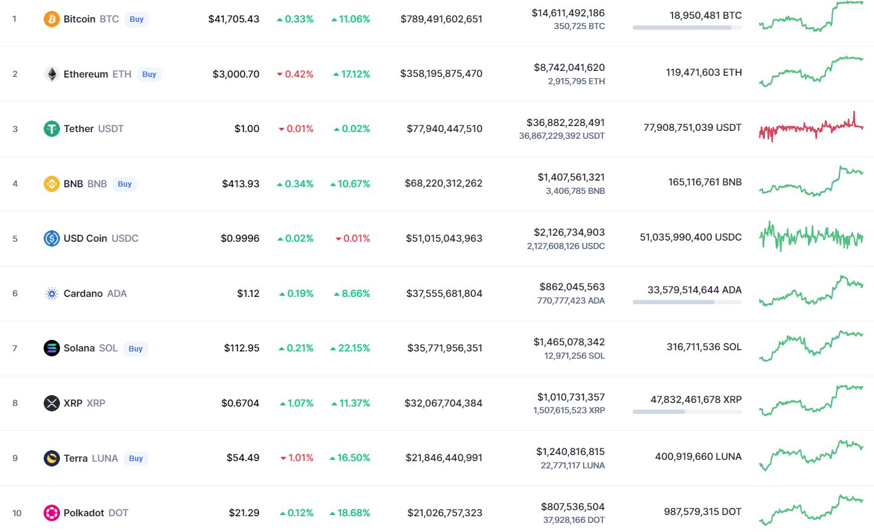
Task: Click the Cardano logo icon
Action: (x=52, y=294)
